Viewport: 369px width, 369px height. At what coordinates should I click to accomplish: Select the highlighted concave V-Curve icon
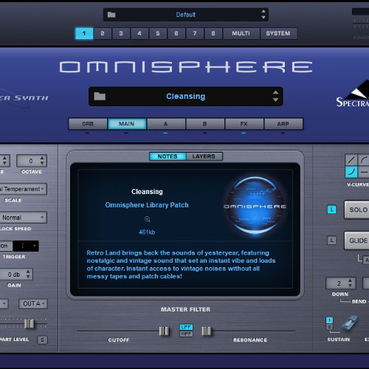(351, 172)
